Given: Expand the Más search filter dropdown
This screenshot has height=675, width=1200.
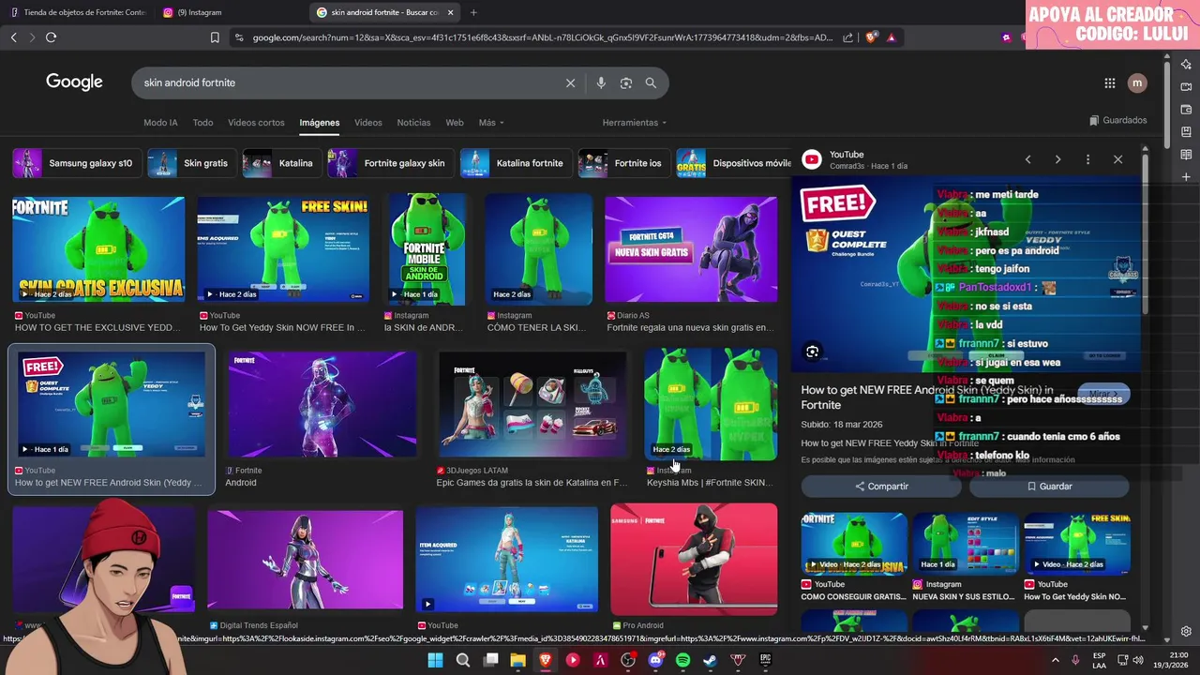Looking at the screenshot, I should click(x=491, y=123).
